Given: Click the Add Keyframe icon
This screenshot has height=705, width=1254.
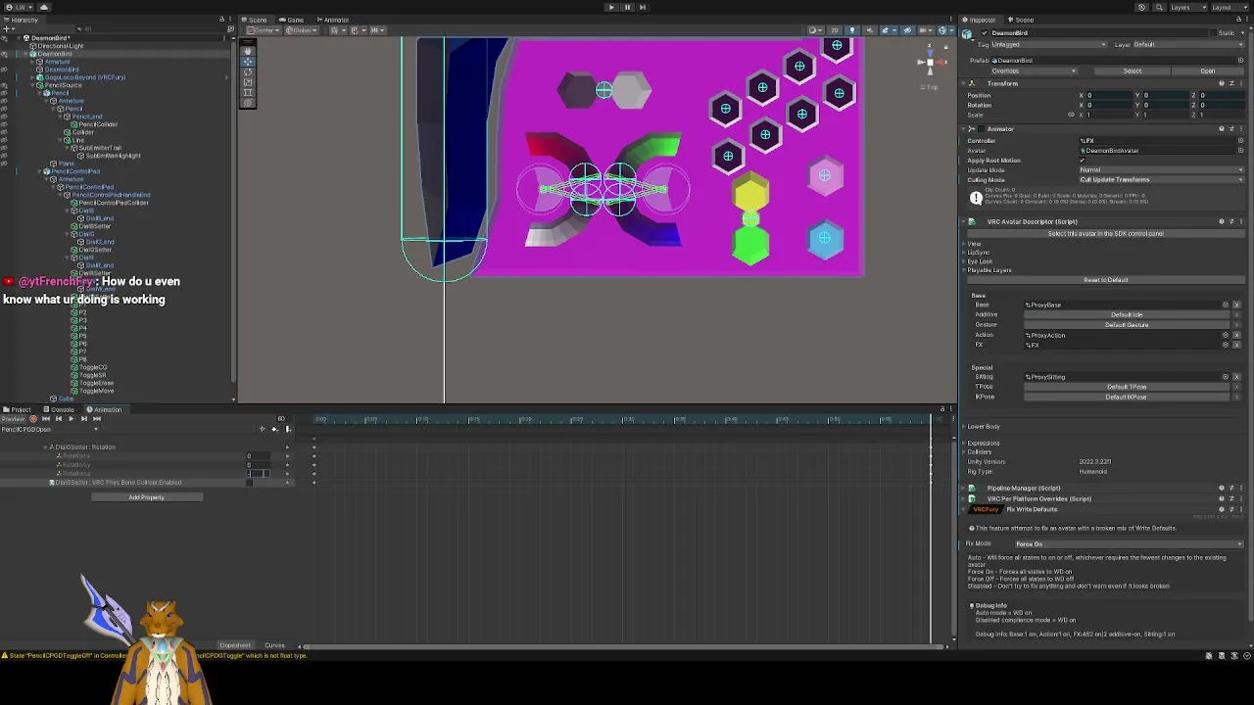Looking at the screenshot, I should point(274,429).
